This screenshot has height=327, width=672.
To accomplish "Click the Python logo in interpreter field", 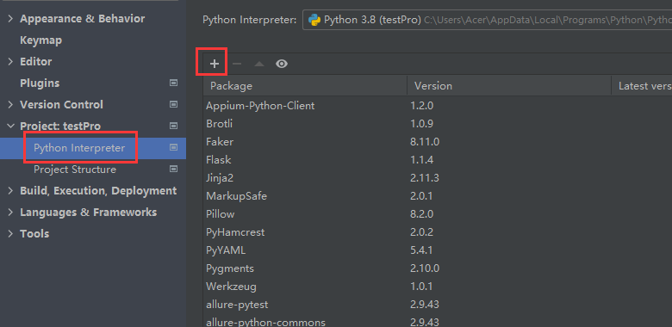I will (314, 20).
